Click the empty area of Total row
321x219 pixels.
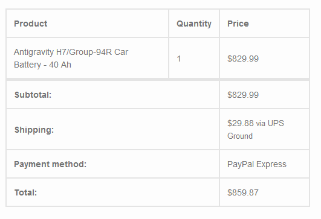coord(127,192)
